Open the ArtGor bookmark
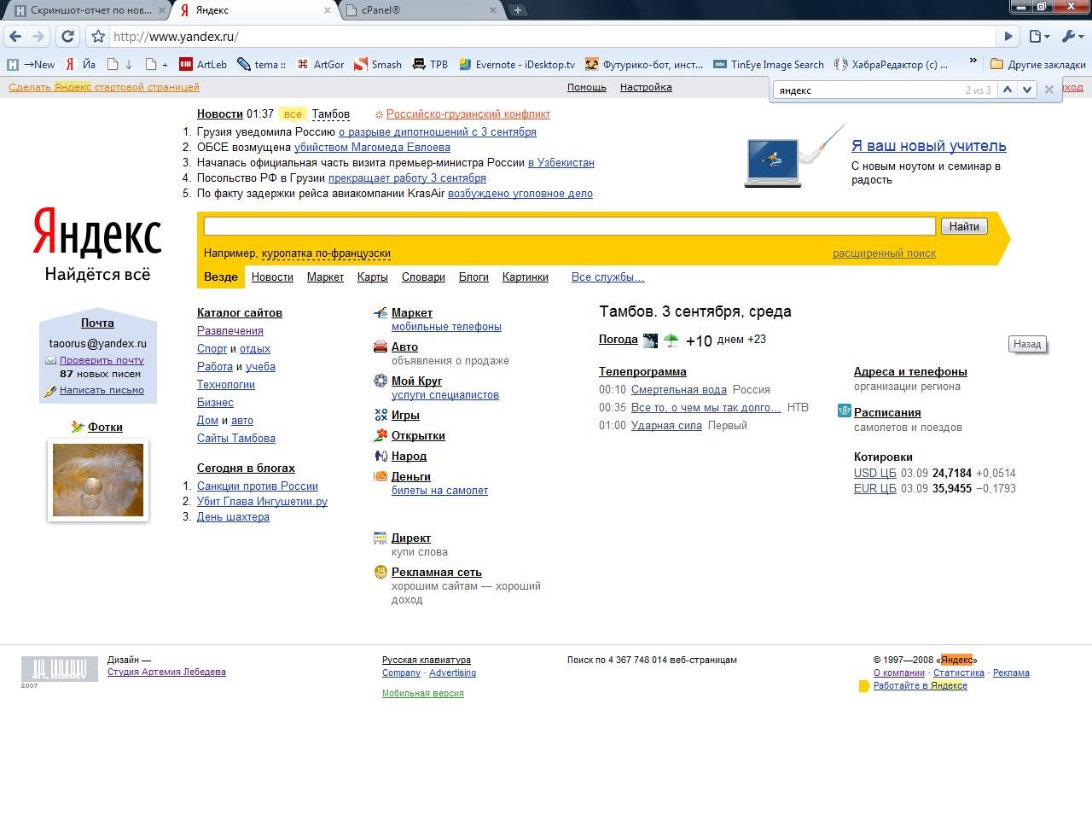The image size is (1092, 815). pos(320,64)
